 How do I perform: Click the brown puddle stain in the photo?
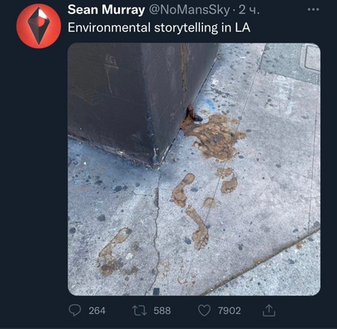click(215, 136)
